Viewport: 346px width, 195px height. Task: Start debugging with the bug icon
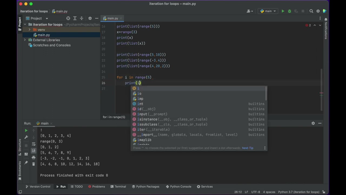tap(290, 11)
